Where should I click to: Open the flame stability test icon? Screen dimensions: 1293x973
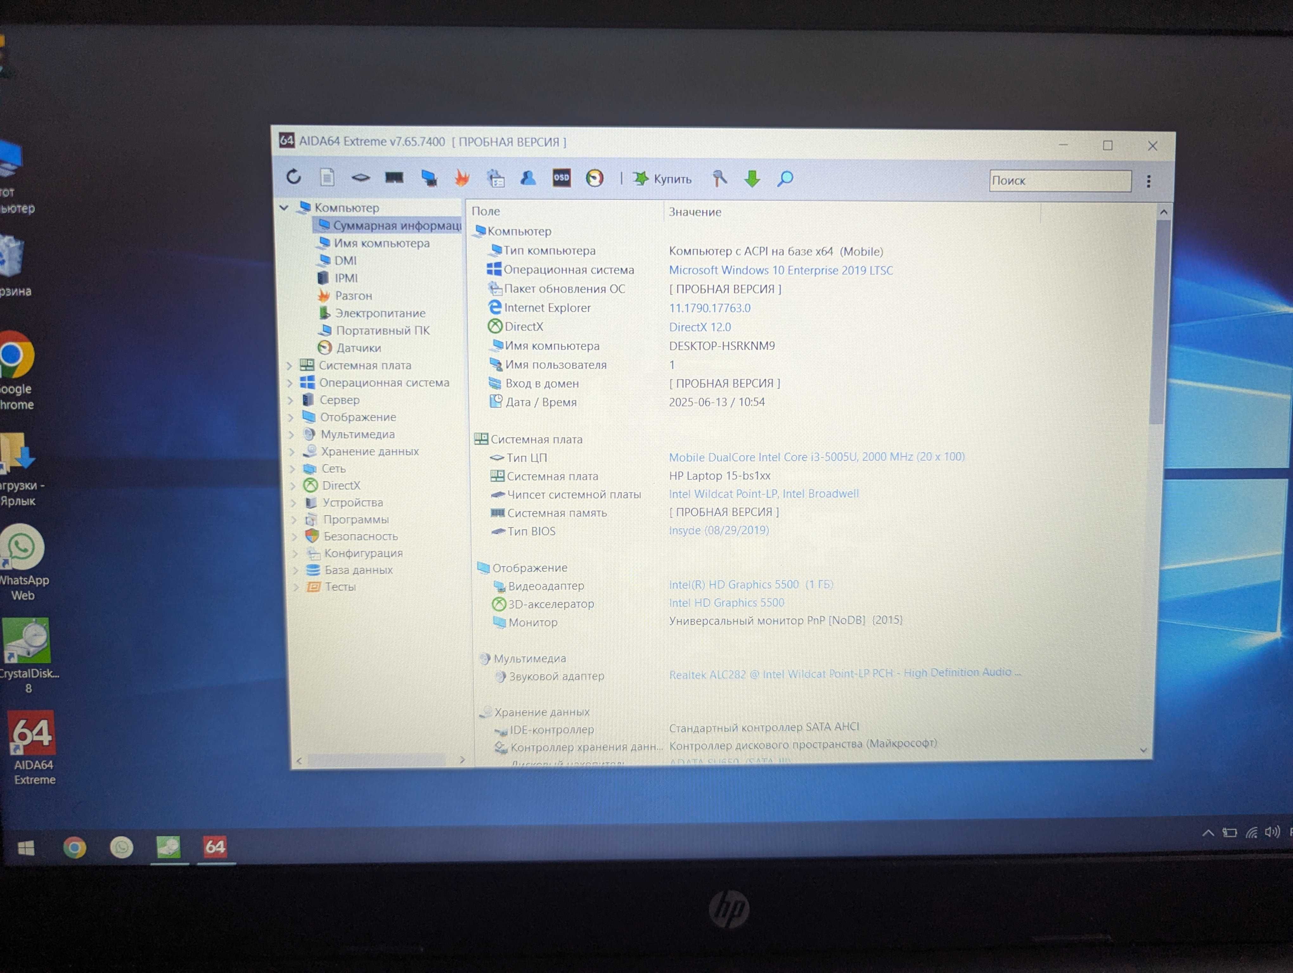point(462,178)
